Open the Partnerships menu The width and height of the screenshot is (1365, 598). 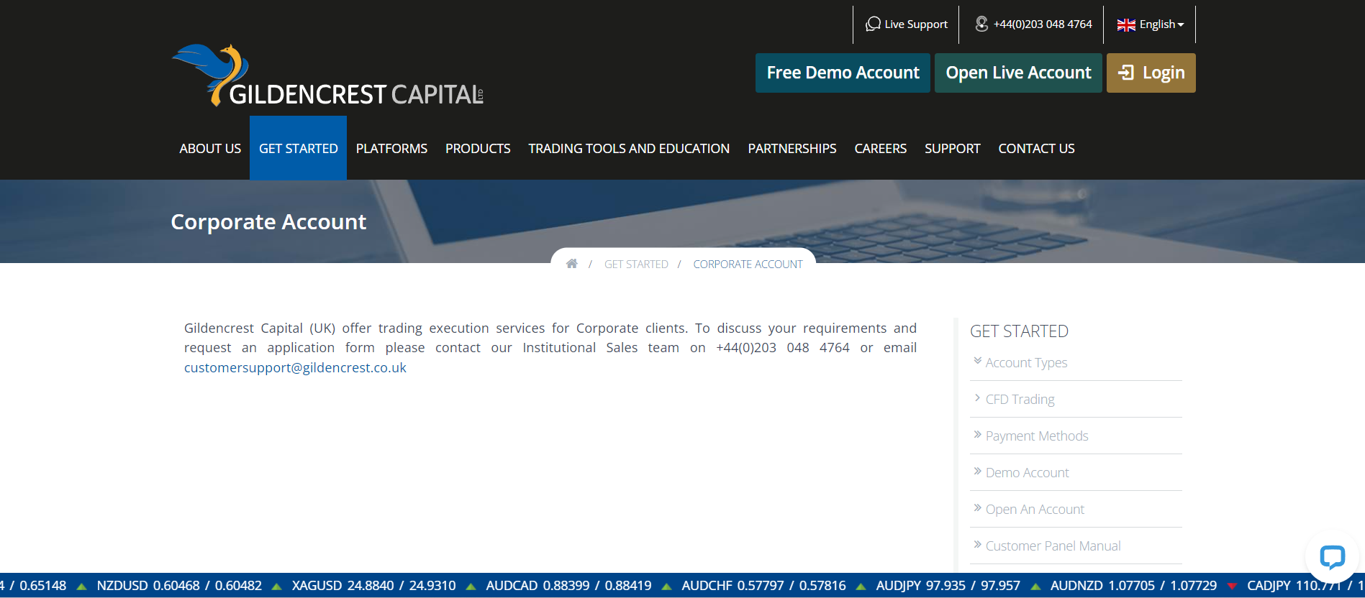pyautogui.click(x=792, y=148)
